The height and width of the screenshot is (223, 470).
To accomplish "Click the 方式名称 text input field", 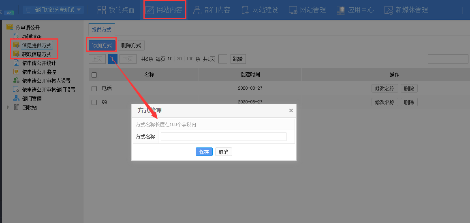I will 223,137.
